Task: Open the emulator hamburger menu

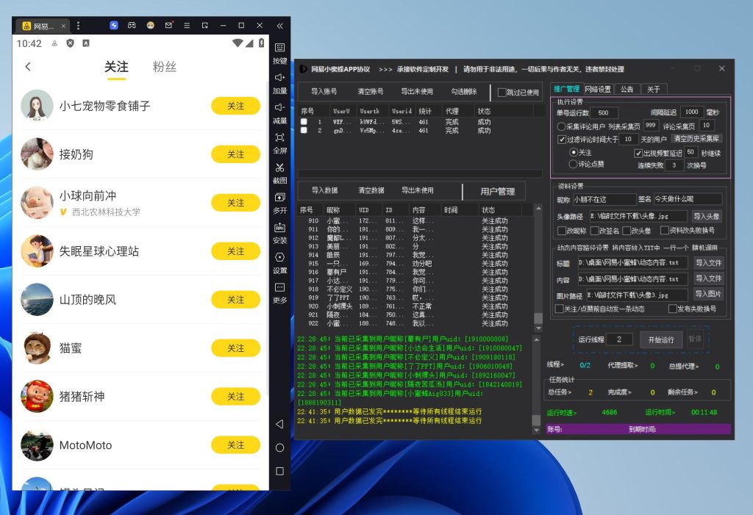Action: pos(186,25)
